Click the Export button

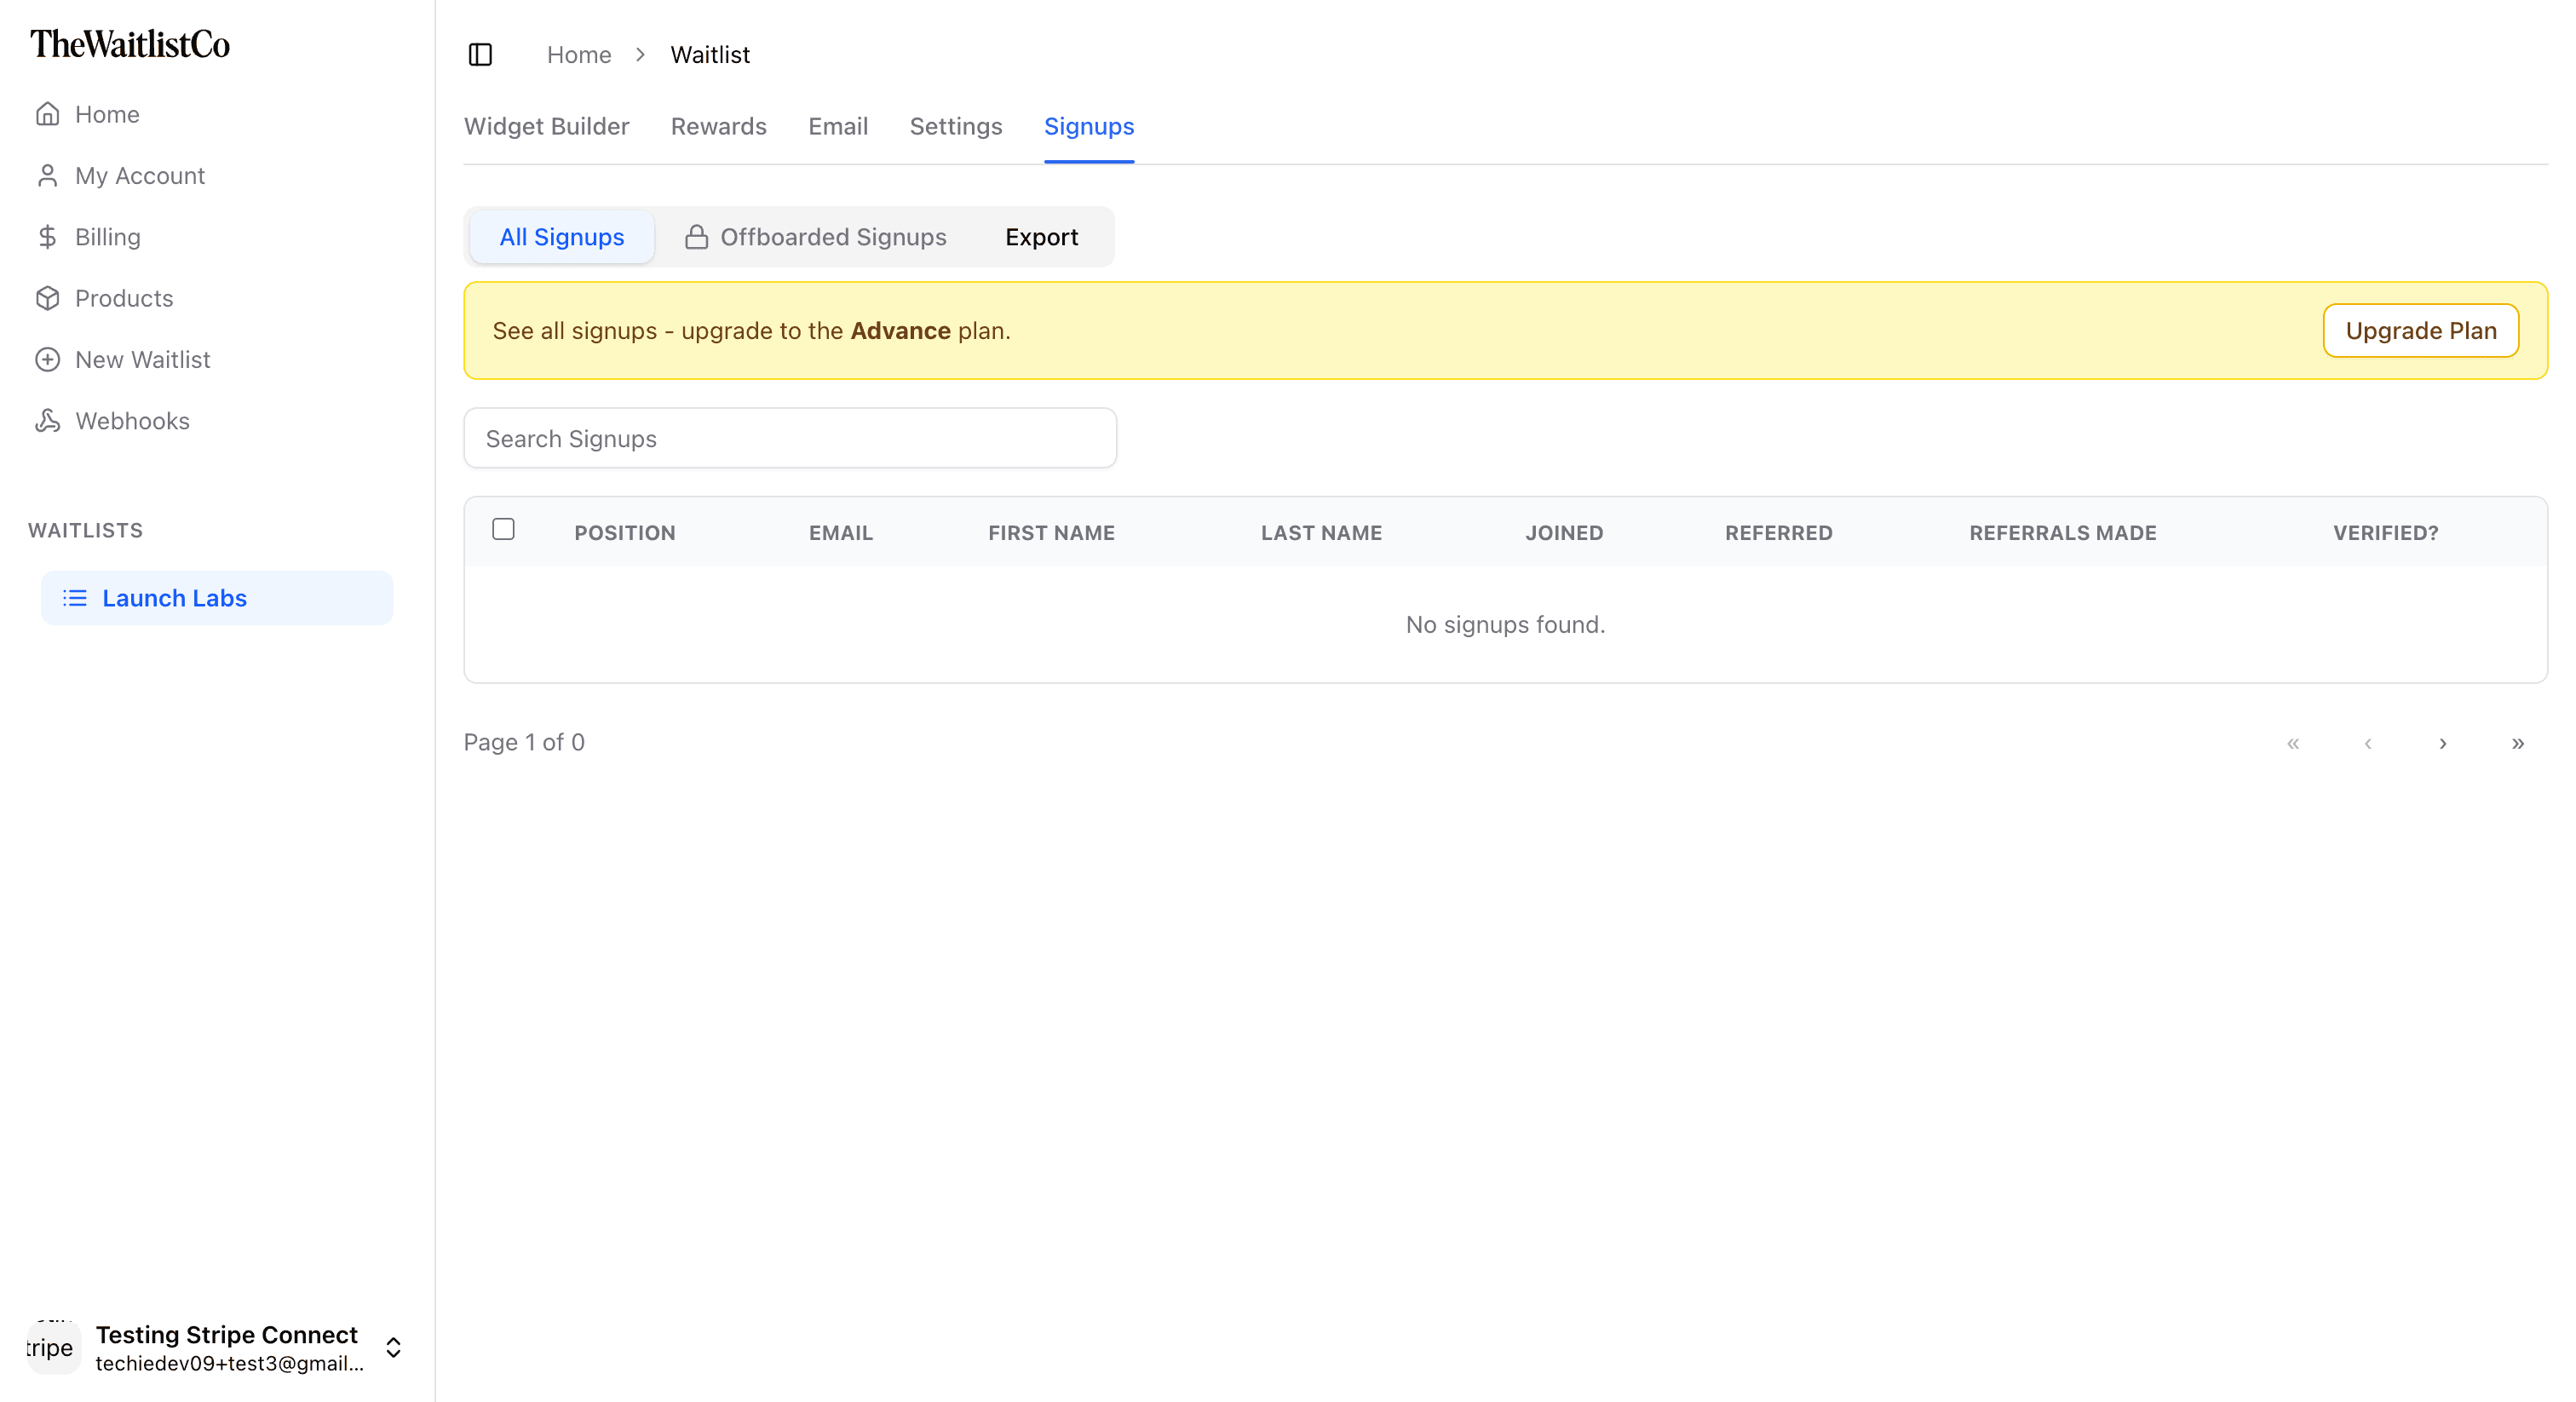tap(1041, 237)
